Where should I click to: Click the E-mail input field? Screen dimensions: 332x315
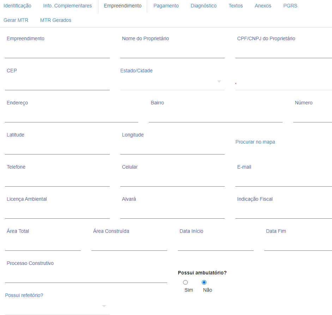pyautogui.click(x=284, y=179)
